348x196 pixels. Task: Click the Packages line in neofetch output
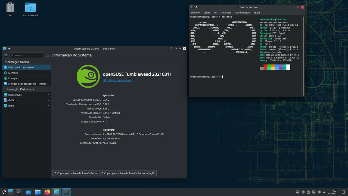[x=273, y=33]
